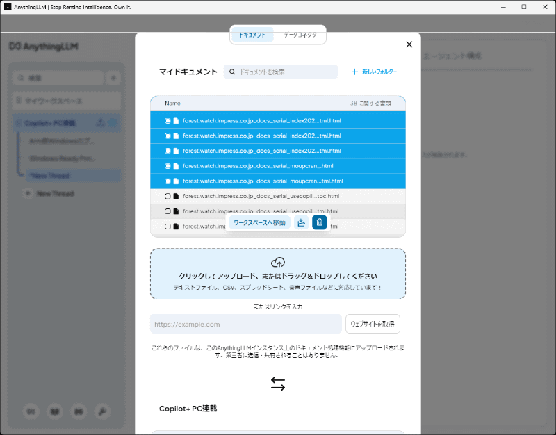Screen dimensions: 556x435
Task: Close the document manager dialog
Action: click(x=409, y=44)
